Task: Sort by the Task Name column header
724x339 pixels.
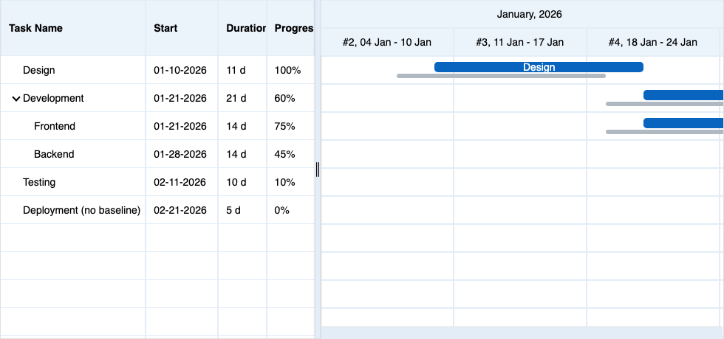Action: (35, 28)
